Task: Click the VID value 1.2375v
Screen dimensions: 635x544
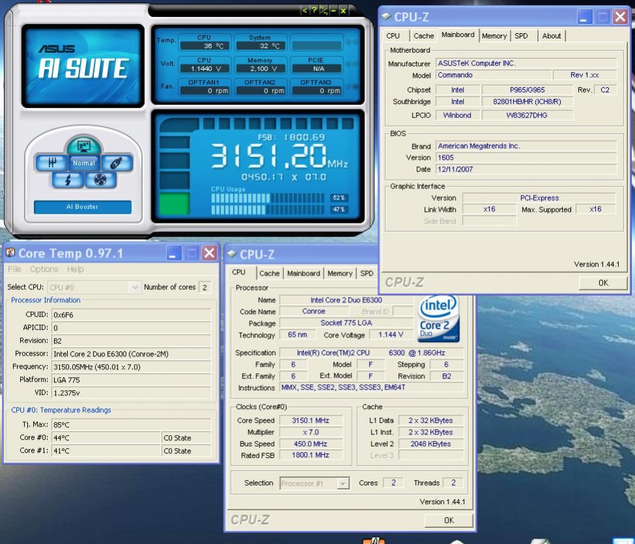Action: point(132,393)
